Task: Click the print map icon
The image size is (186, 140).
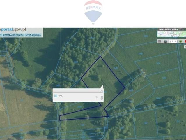Action: coord(165,41)
